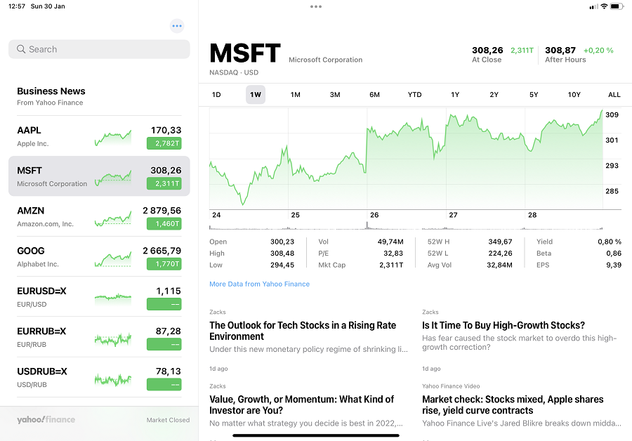632x441 pixels.
Task: Switch chart range to 2Y
Action: 494,95
